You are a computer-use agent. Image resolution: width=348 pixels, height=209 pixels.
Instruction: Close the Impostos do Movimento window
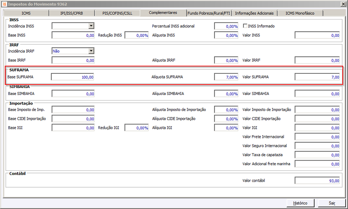click(343, 4)
